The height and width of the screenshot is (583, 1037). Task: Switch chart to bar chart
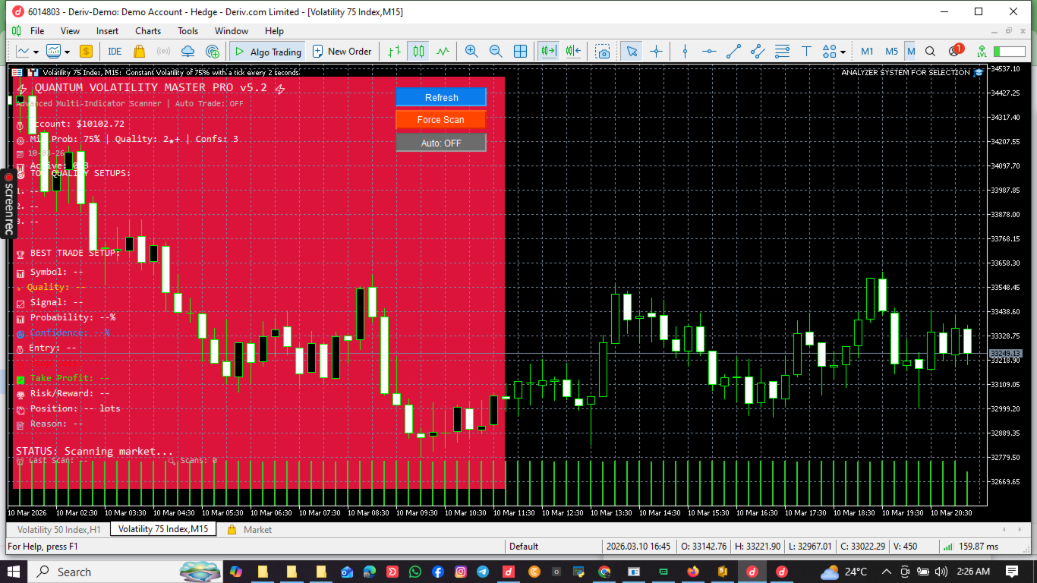(394, 52)
